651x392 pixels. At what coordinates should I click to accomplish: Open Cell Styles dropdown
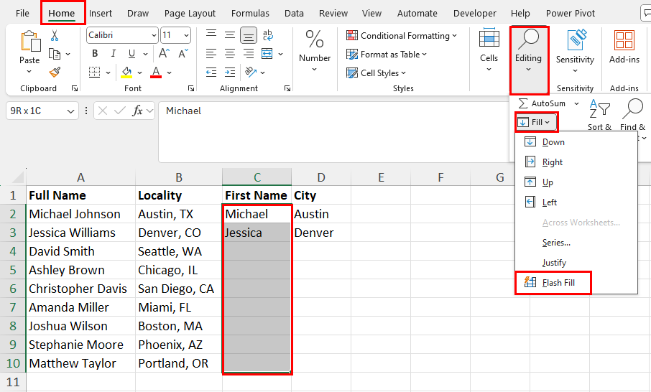(x=376, y=73)
